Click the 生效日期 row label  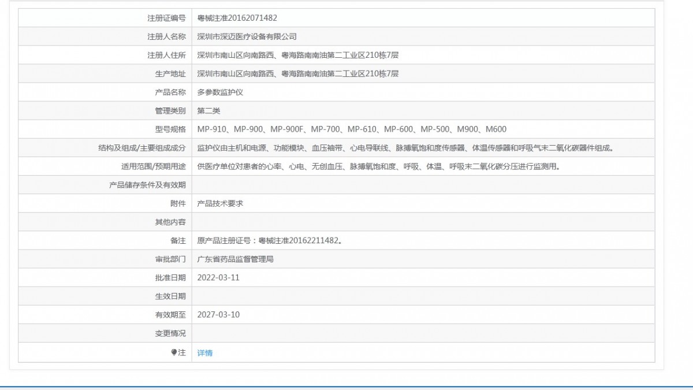[171, 296]
